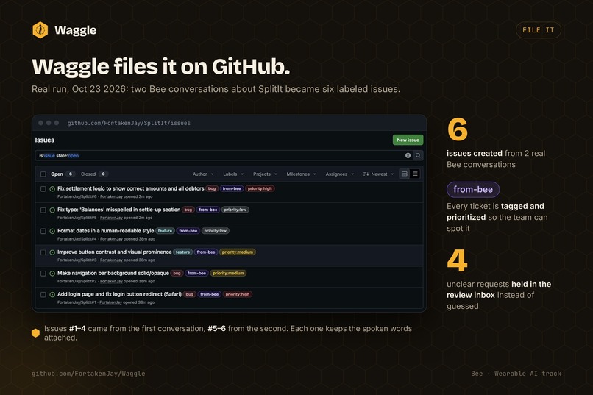Click the priority:low label on Format dates issue
This screenshot has height=395, width=593.
[215, 230]
